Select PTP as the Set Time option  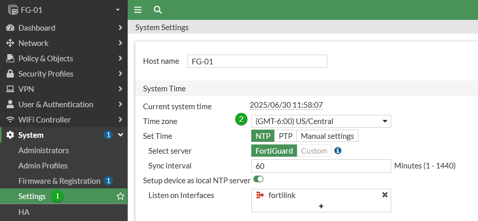pos(285,136)
